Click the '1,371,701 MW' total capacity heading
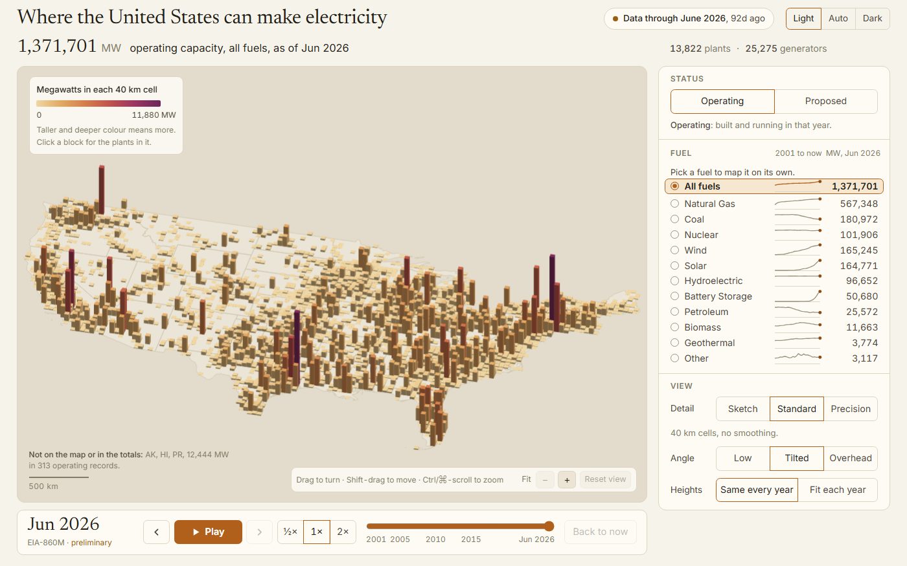 coord(69,47)
